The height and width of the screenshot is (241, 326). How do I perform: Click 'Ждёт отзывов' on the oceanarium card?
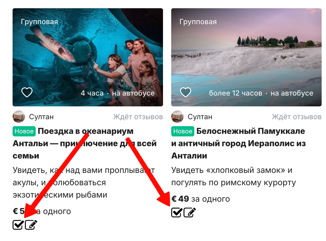pos(138,117)
